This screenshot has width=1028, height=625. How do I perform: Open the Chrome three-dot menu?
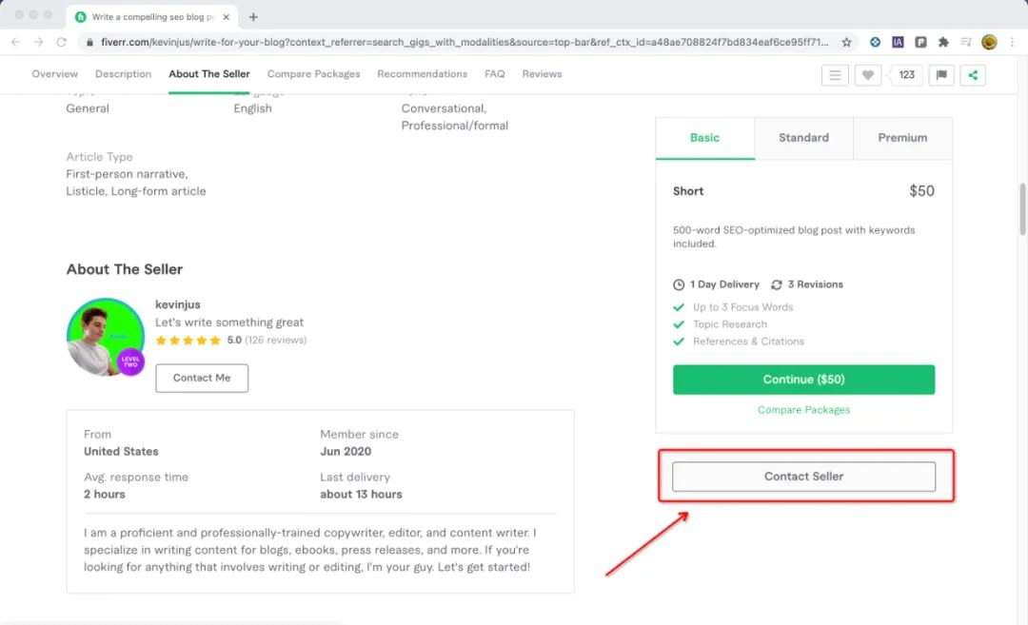1012,42
